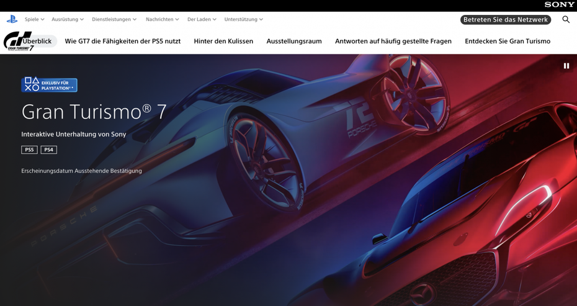Viewport: 577px width, 306px height.
Task: Click the Gran Turismo® 7 title
Action: pyautogui.click(x=94, y=112)
